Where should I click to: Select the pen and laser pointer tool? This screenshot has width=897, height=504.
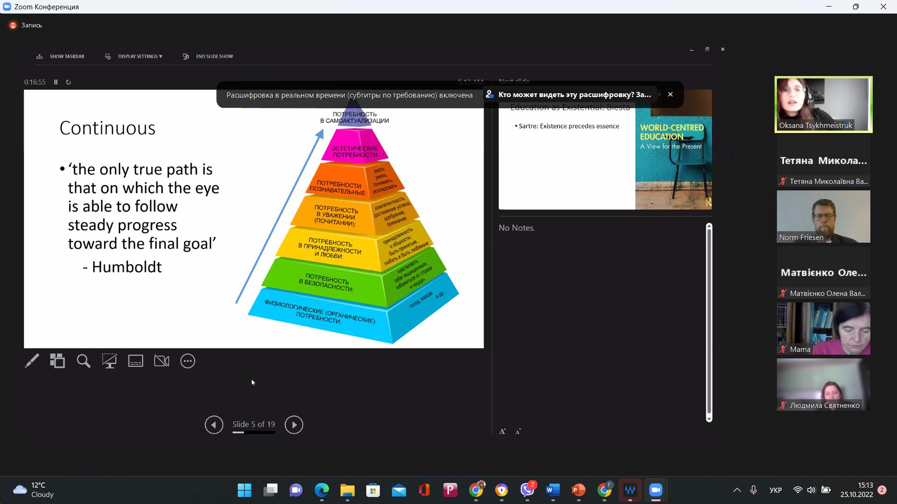click(x=32, y=361)
